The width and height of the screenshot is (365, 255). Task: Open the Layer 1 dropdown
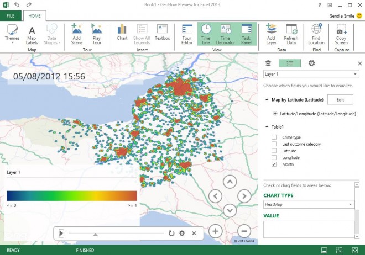(311, 74)
